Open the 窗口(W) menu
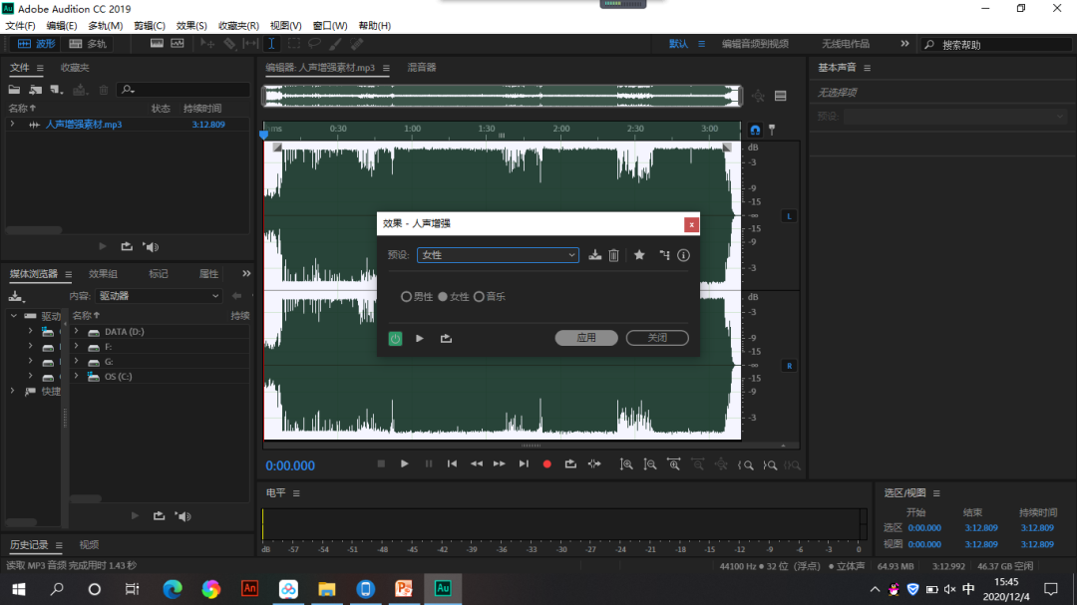Image resolution: width=1077 pixels, height=605 pixels. coord(330,25)
